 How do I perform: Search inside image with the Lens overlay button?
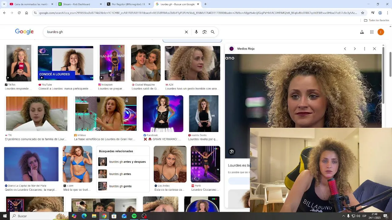point(232,152)
